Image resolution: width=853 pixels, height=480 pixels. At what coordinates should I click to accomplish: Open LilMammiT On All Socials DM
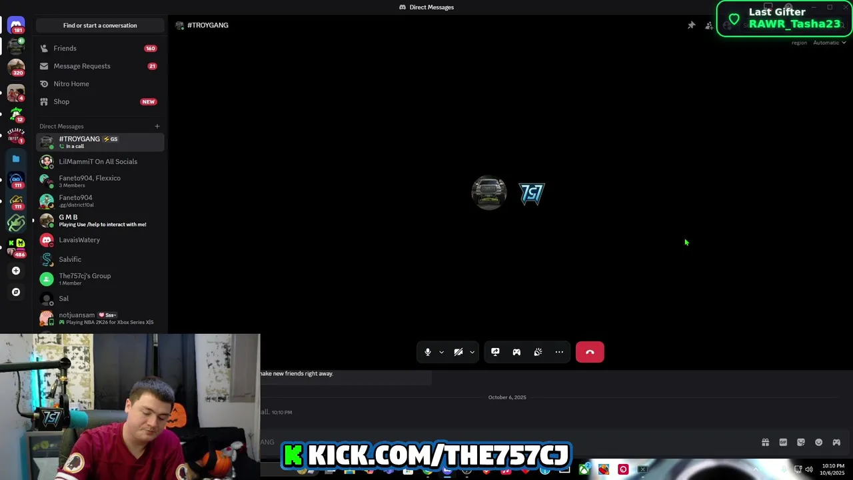pos(100,161)
